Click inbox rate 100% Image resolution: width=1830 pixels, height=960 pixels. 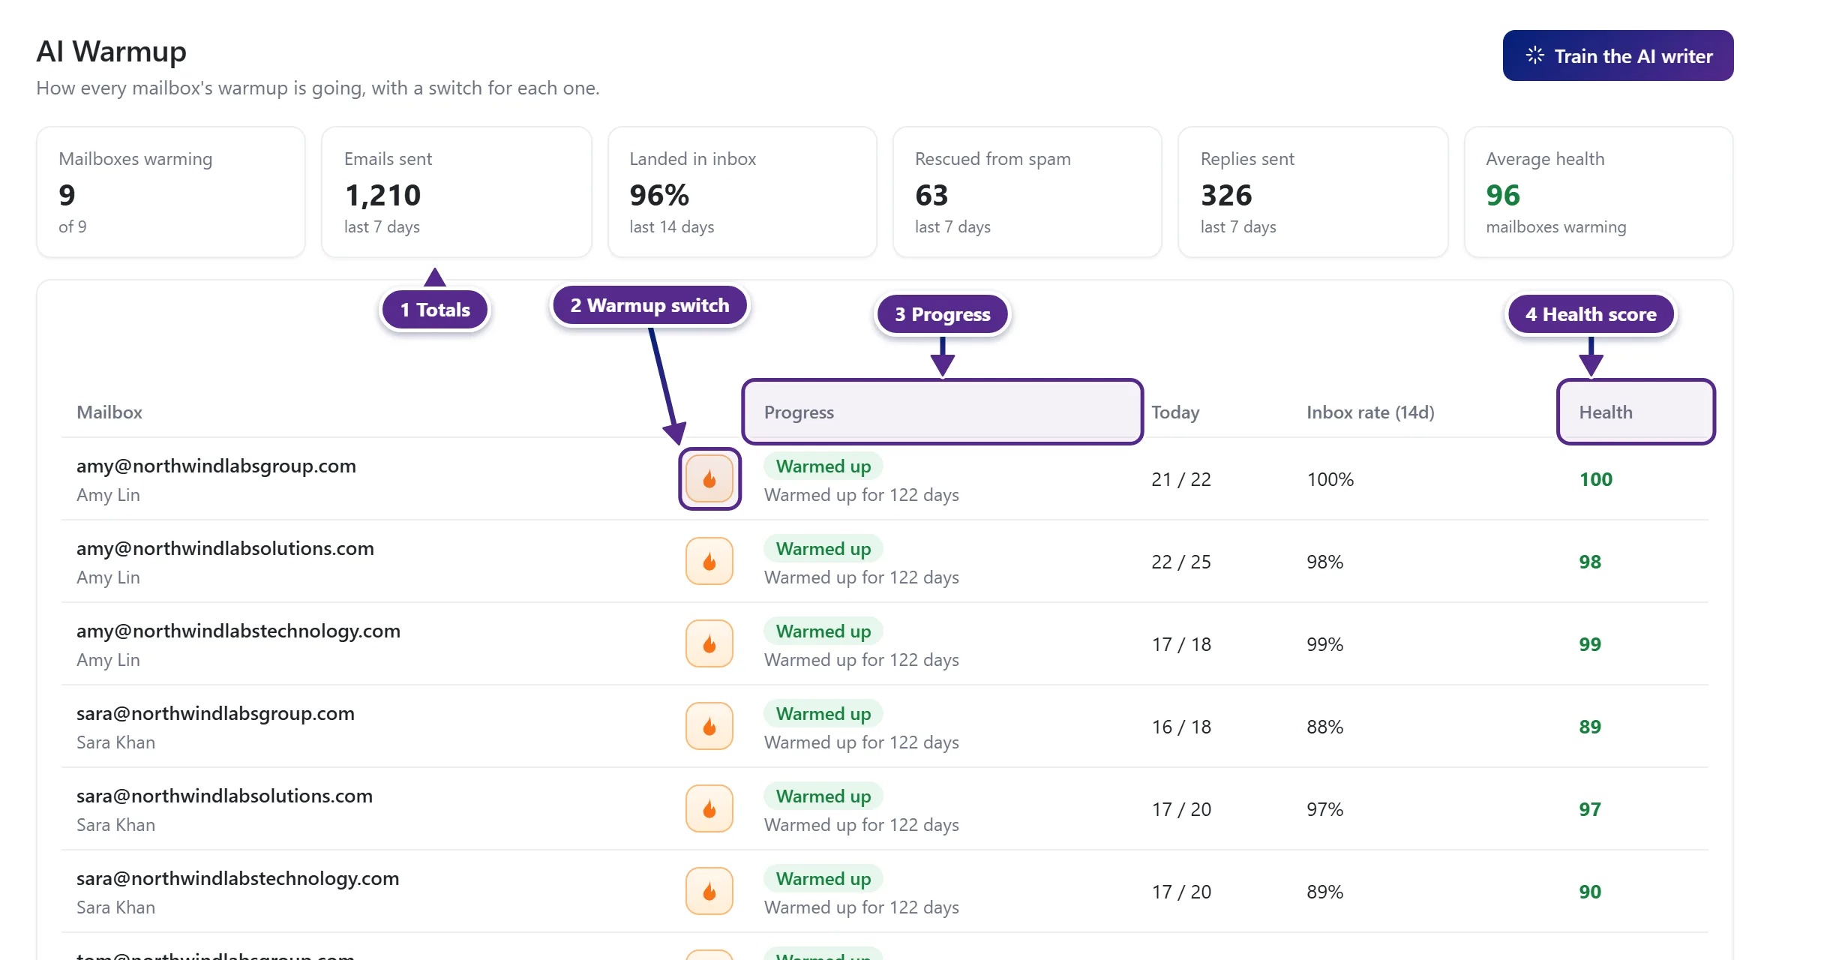tap(1330, 479)
